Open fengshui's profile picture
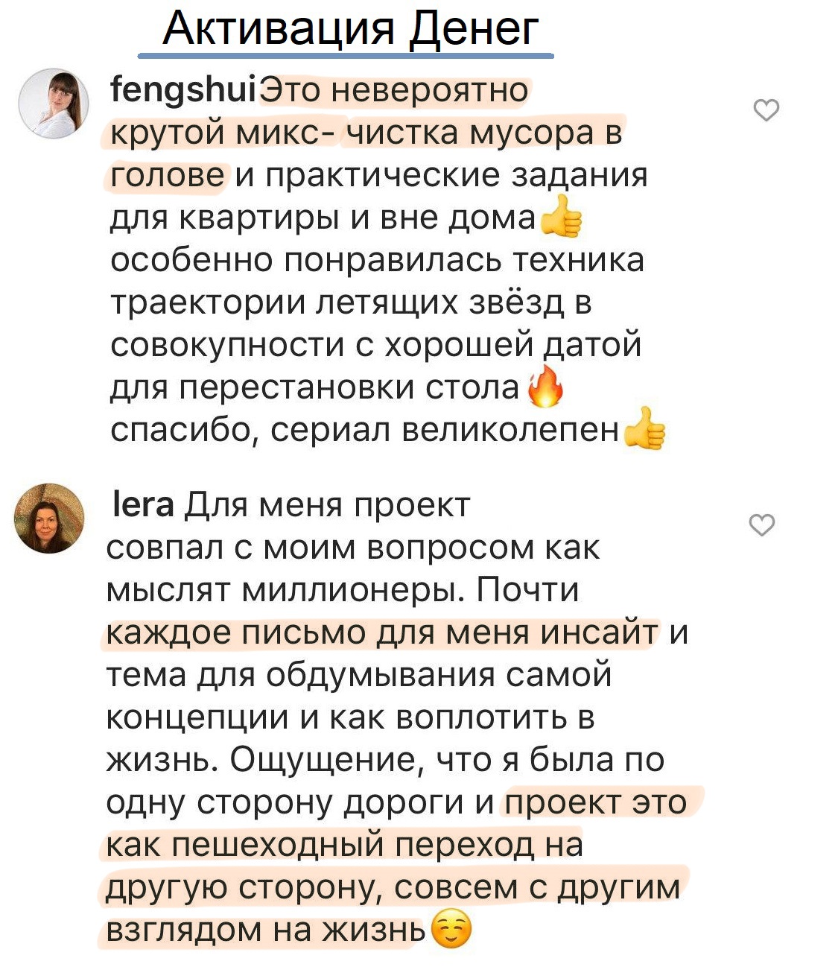Screen dimensions: 838x967 tap(53, 104)
